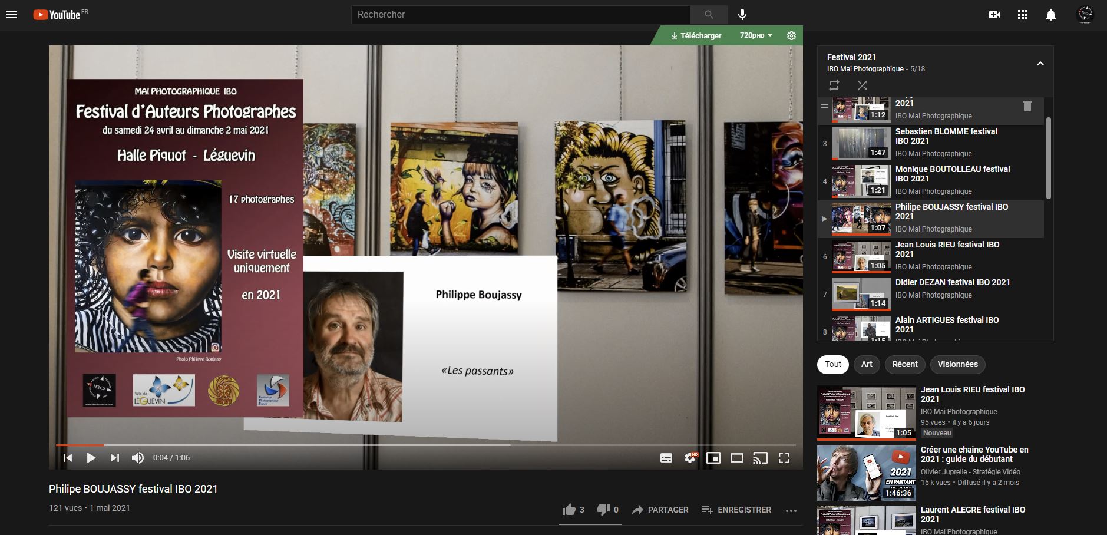
Task: Open the notifications bell
Action: [1051, 15]
